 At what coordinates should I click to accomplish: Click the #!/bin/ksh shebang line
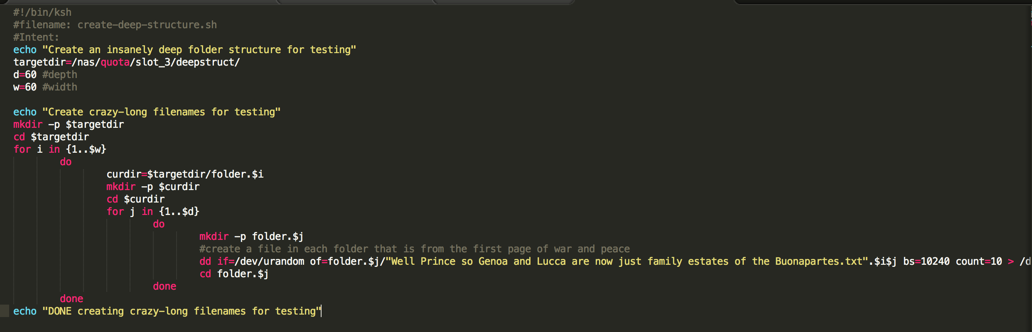[42, 12]
